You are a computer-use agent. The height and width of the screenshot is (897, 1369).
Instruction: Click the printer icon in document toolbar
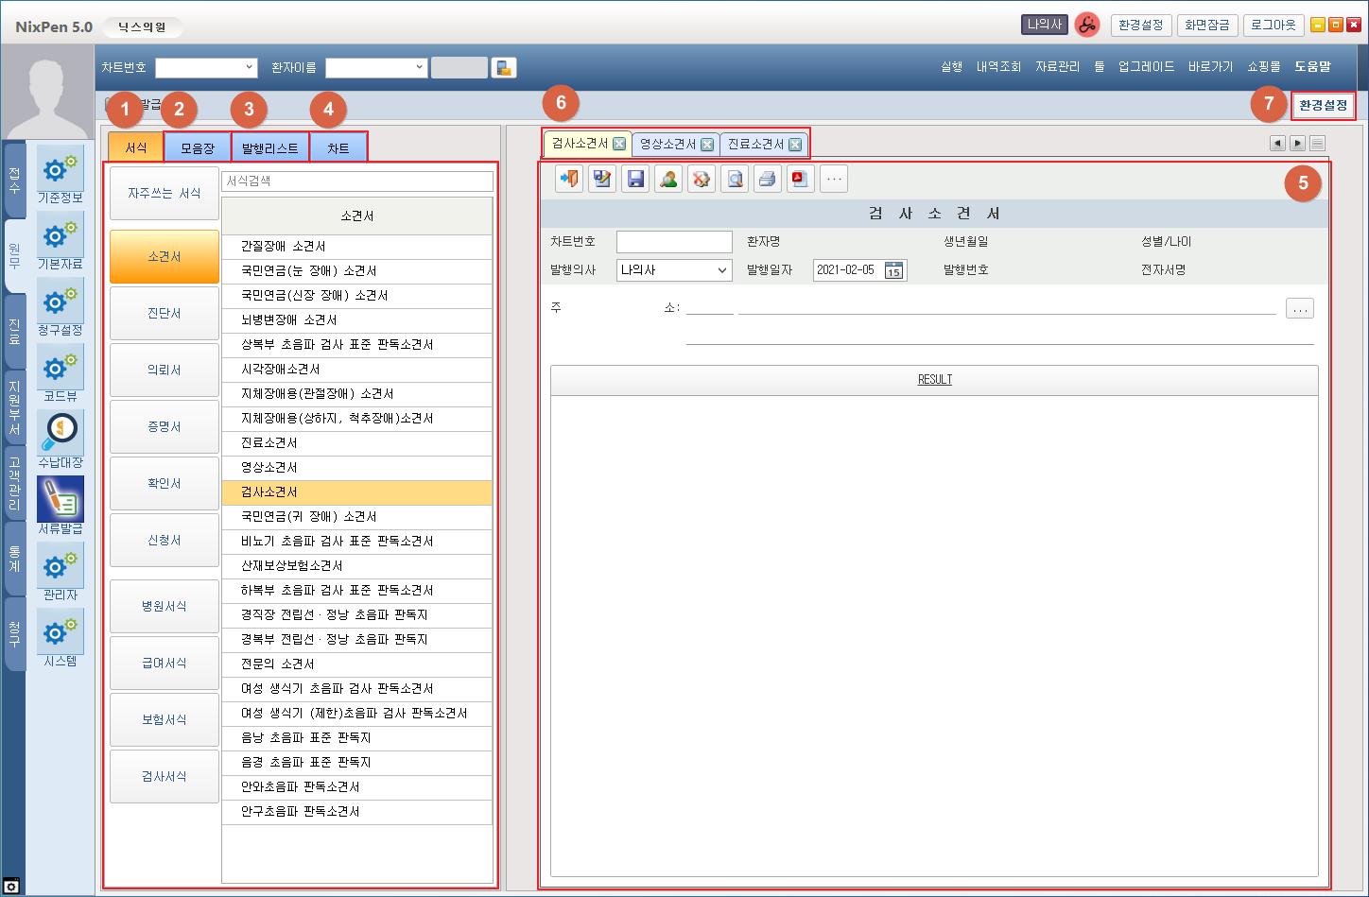coord(768,179)
